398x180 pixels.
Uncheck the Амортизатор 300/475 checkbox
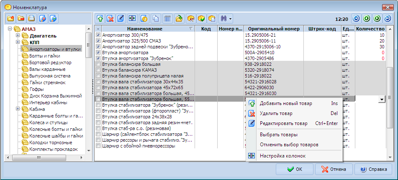click(x=98, y=35)
